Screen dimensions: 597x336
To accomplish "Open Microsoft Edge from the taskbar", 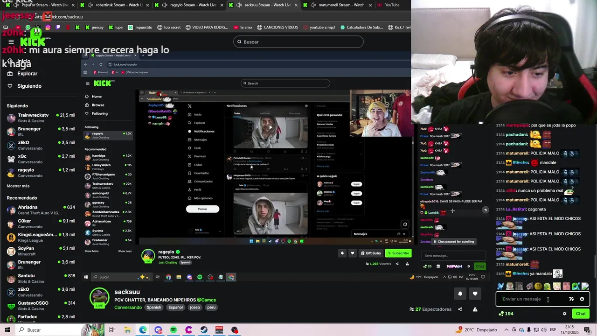I will (143, 330).
